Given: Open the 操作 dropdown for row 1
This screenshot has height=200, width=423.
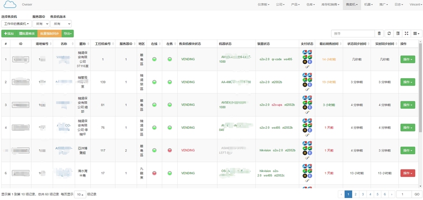Looking at the screenshot, I should (408, 59).
